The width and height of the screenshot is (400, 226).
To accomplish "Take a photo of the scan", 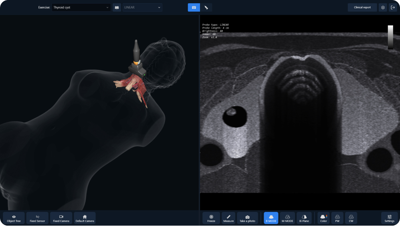I will point(247,218).
